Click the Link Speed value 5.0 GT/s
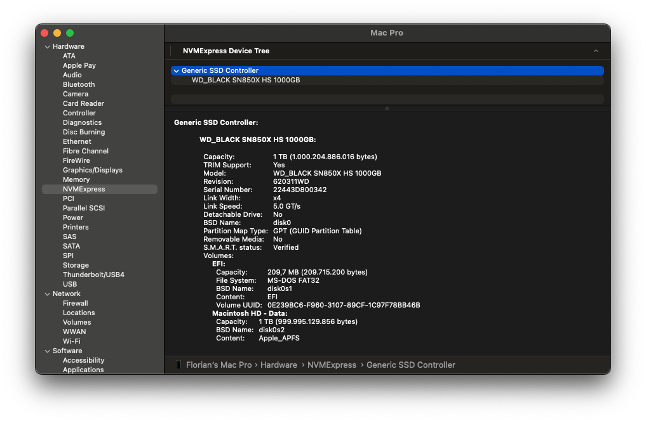This screenshot has width=646, height=421. tap(286, 207)
